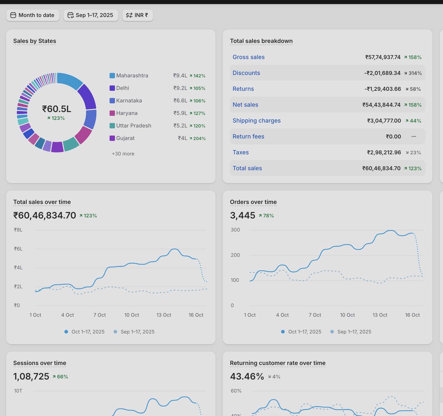Click the Uttar Pradesh legend color swatch

pyautogui.click(x=112, y=126)
